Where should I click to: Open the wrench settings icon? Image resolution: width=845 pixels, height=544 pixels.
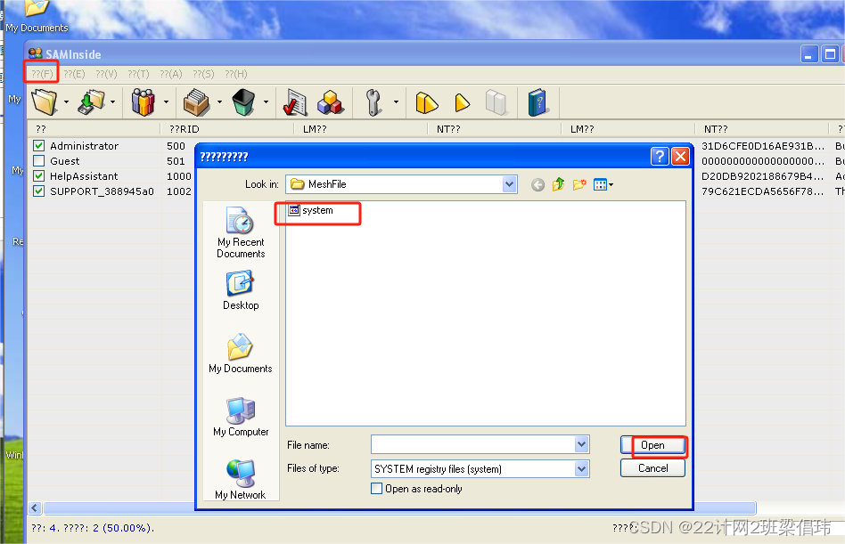tap(373, 101)
